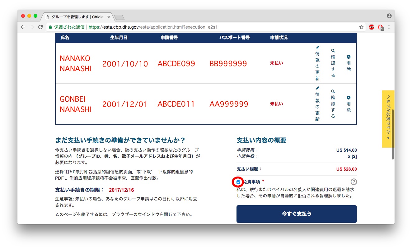
Task: Open the Chrome three-dot menu
Action: coord(389,27)
